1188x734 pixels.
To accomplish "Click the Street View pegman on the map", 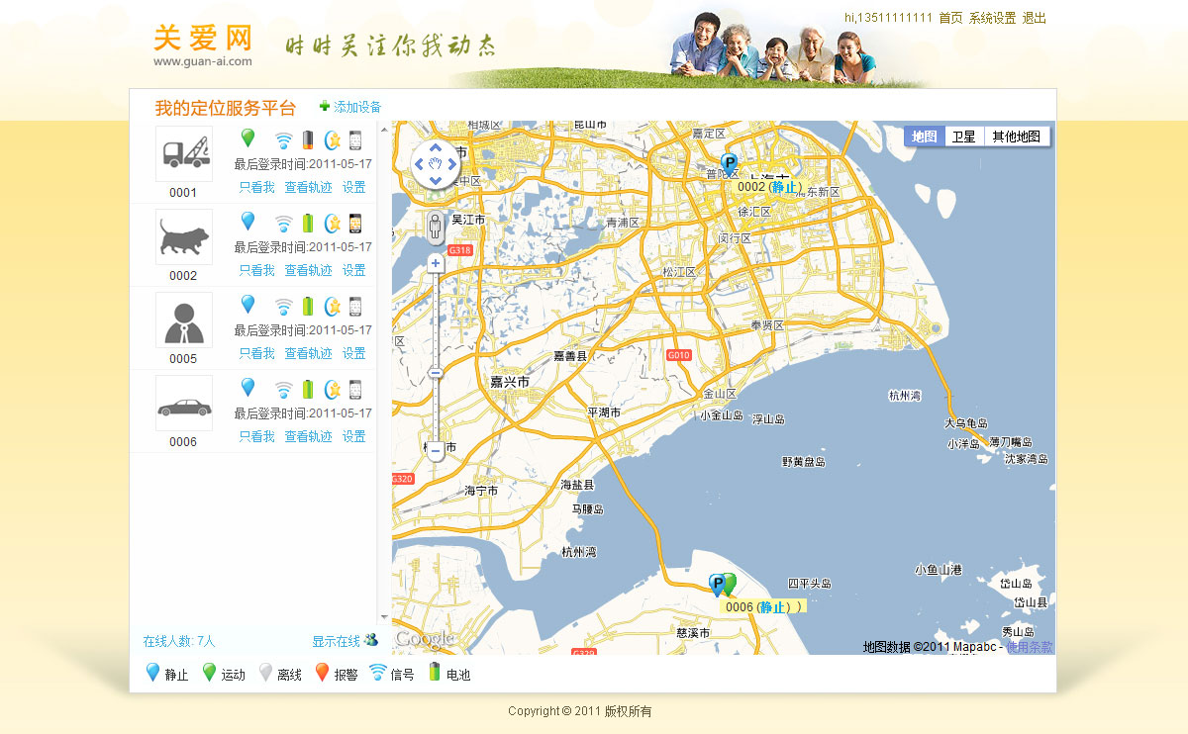I will click(x=436, y=227).
